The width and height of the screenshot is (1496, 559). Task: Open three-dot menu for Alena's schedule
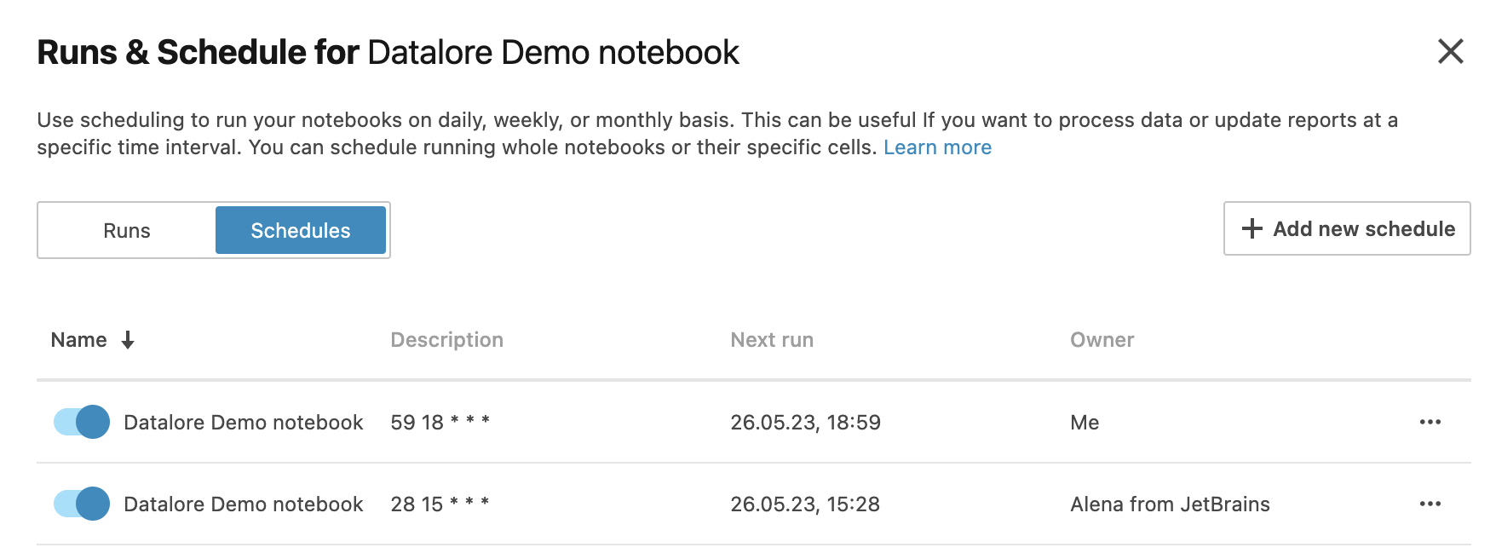pyautogui.click(x=1430, y=504)
